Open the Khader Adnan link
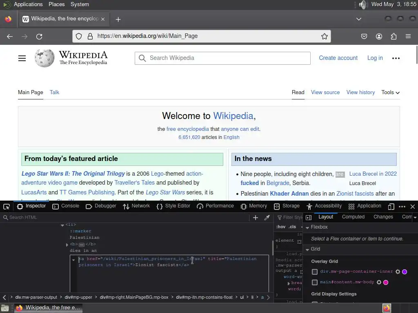The height and width of the screenshot is (313, 418). [289, 194]
